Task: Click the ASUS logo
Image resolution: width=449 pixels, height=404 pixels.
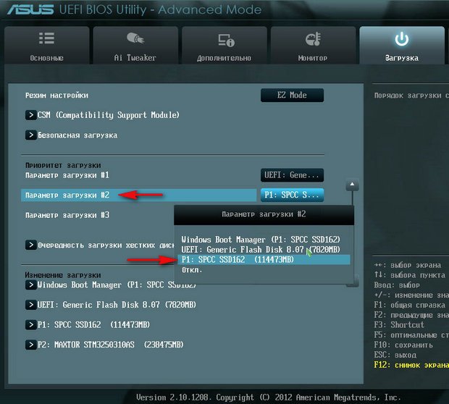Action: (30, 9)
